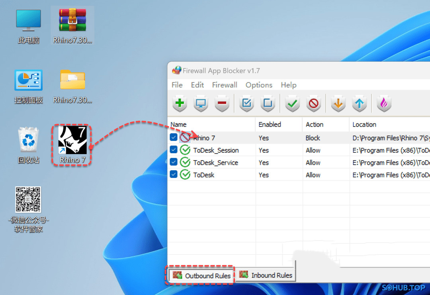Uncheck the Rhino 7 rule checkbox
This screenshot has height=295, width=430.
click(174, 138)
